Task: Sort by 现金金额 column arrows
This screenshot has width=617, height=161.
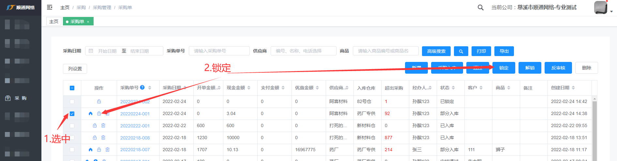Action: click(x=249, y=88)
